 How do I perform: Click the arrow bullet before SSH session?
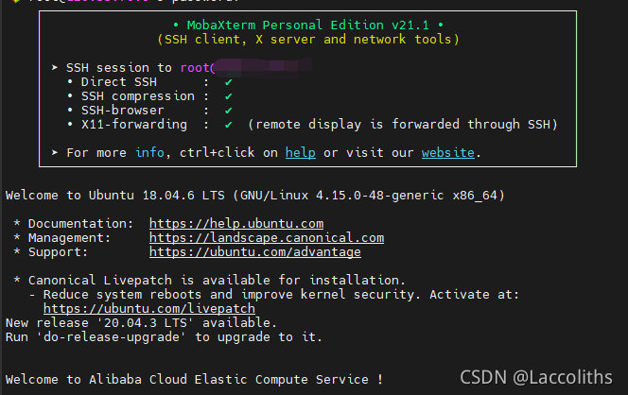55,68
